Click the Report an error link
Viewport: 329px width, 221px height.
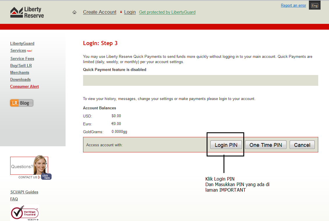point(293,6)
